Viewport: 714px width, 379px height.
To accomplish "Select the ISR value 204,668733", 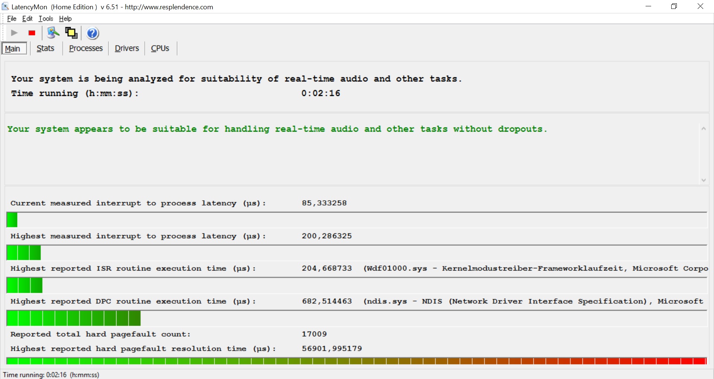I will (x=327, y=268).
